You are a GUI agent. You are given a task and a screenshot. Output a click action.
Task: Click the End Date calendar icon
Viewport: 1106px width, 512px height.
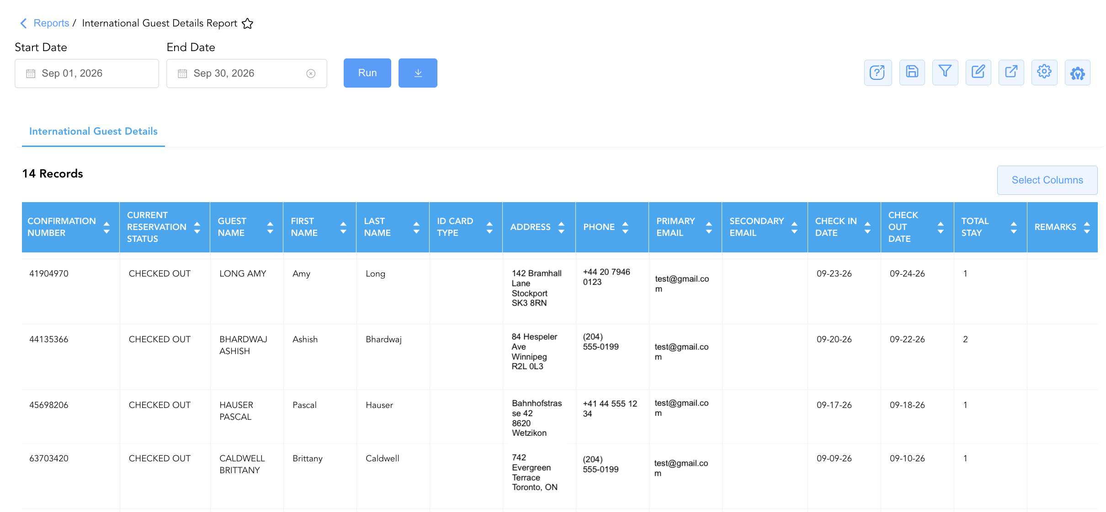point(182,73)
